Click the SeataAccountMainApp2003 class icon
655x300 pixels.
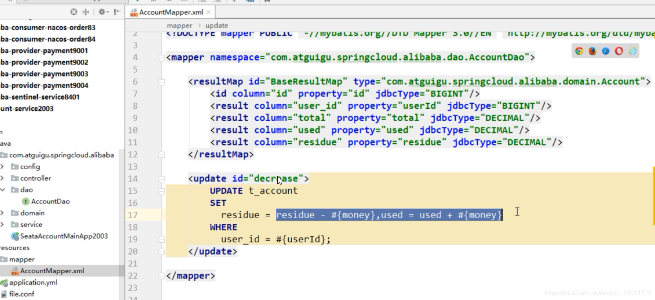point(15,236)
